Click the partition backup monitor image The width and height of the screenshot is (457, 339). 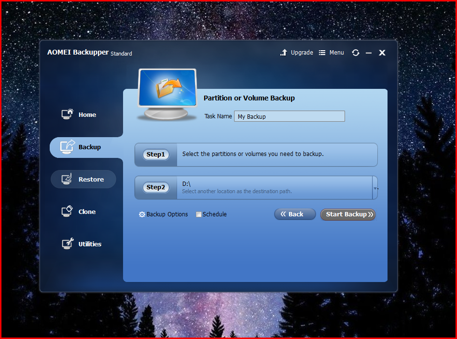click(x=167, y=94)
